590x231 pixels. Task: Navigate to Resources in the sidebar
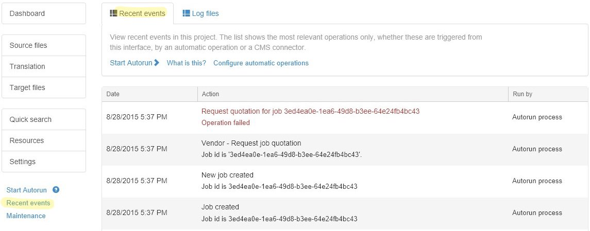tap(44, 140)
